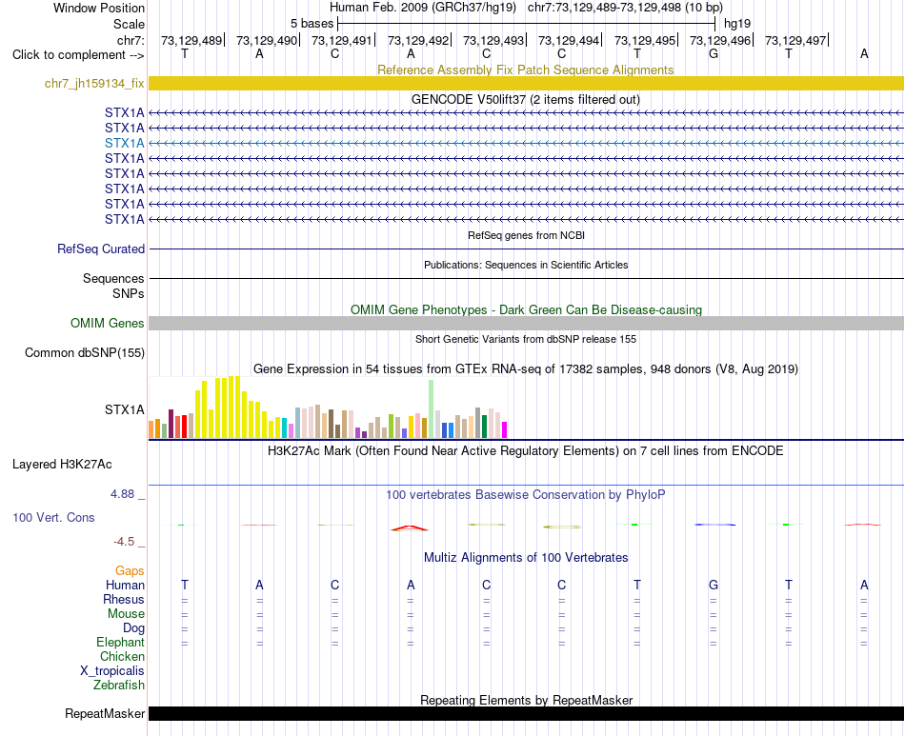This screenshot has width=905, height=736.
Task: Click the Human alignment row label
Action: [125, 585]
